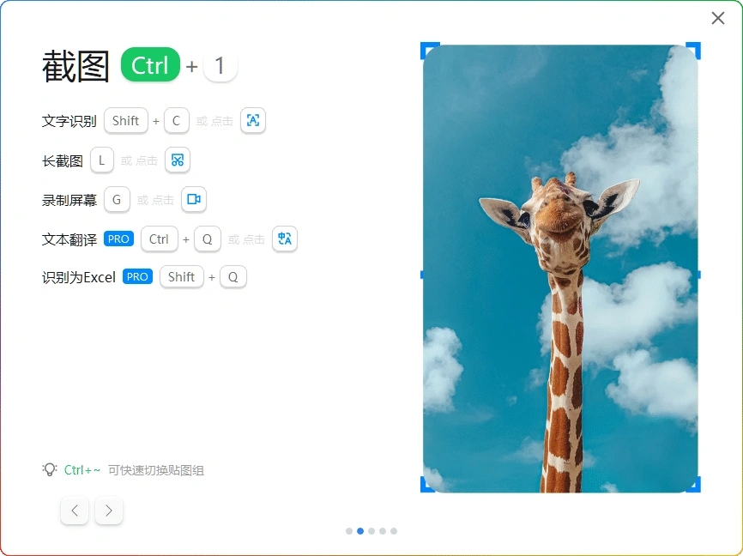
Task: Click the 文本翻译 translate icon
Action: (x=284, y=239)
